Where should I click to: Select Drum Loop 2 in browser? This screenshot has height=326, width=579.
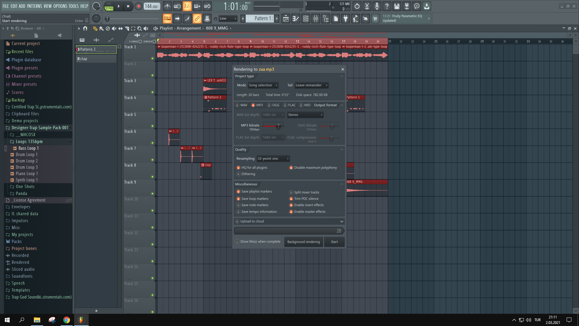click(27, 161)
